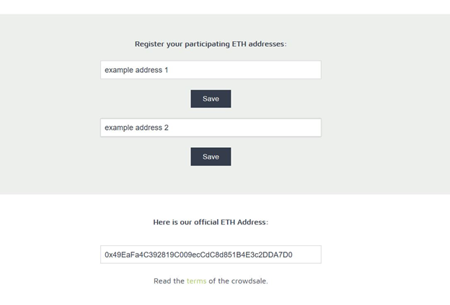The height and width of the screenshot is (305, 450).
Task: Click the "of the crowdsale" text
Action: pyautogui.click(x=238, y=281)
